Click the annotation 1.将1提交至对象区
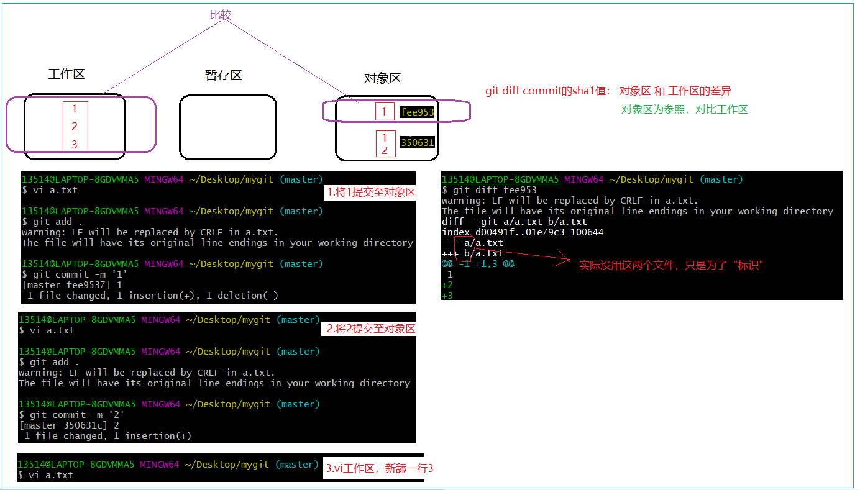 point(371,193)
